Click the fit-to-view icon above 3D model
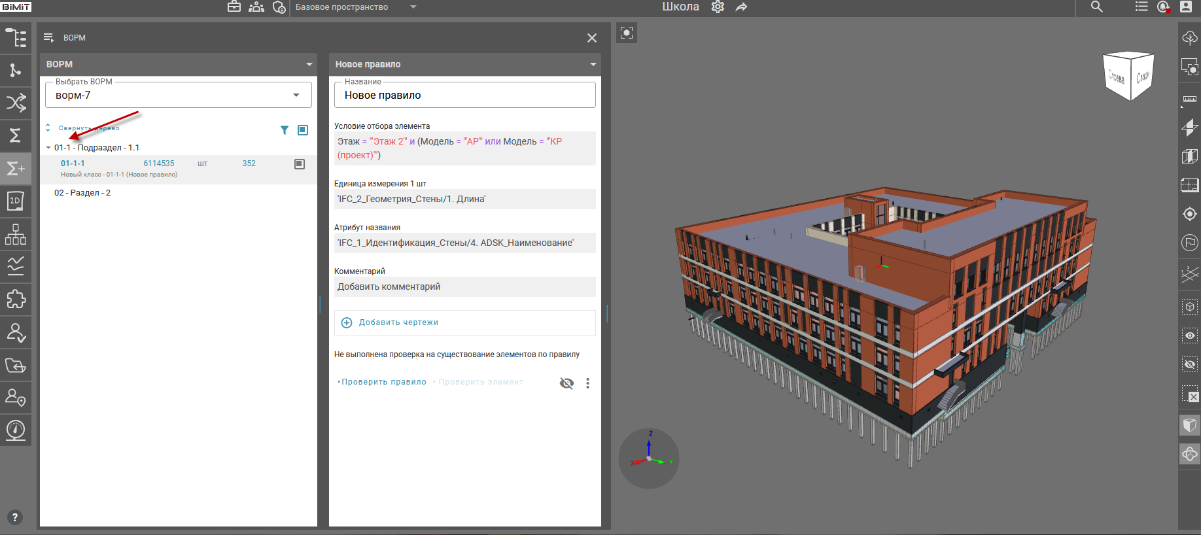 click(627, 33)
